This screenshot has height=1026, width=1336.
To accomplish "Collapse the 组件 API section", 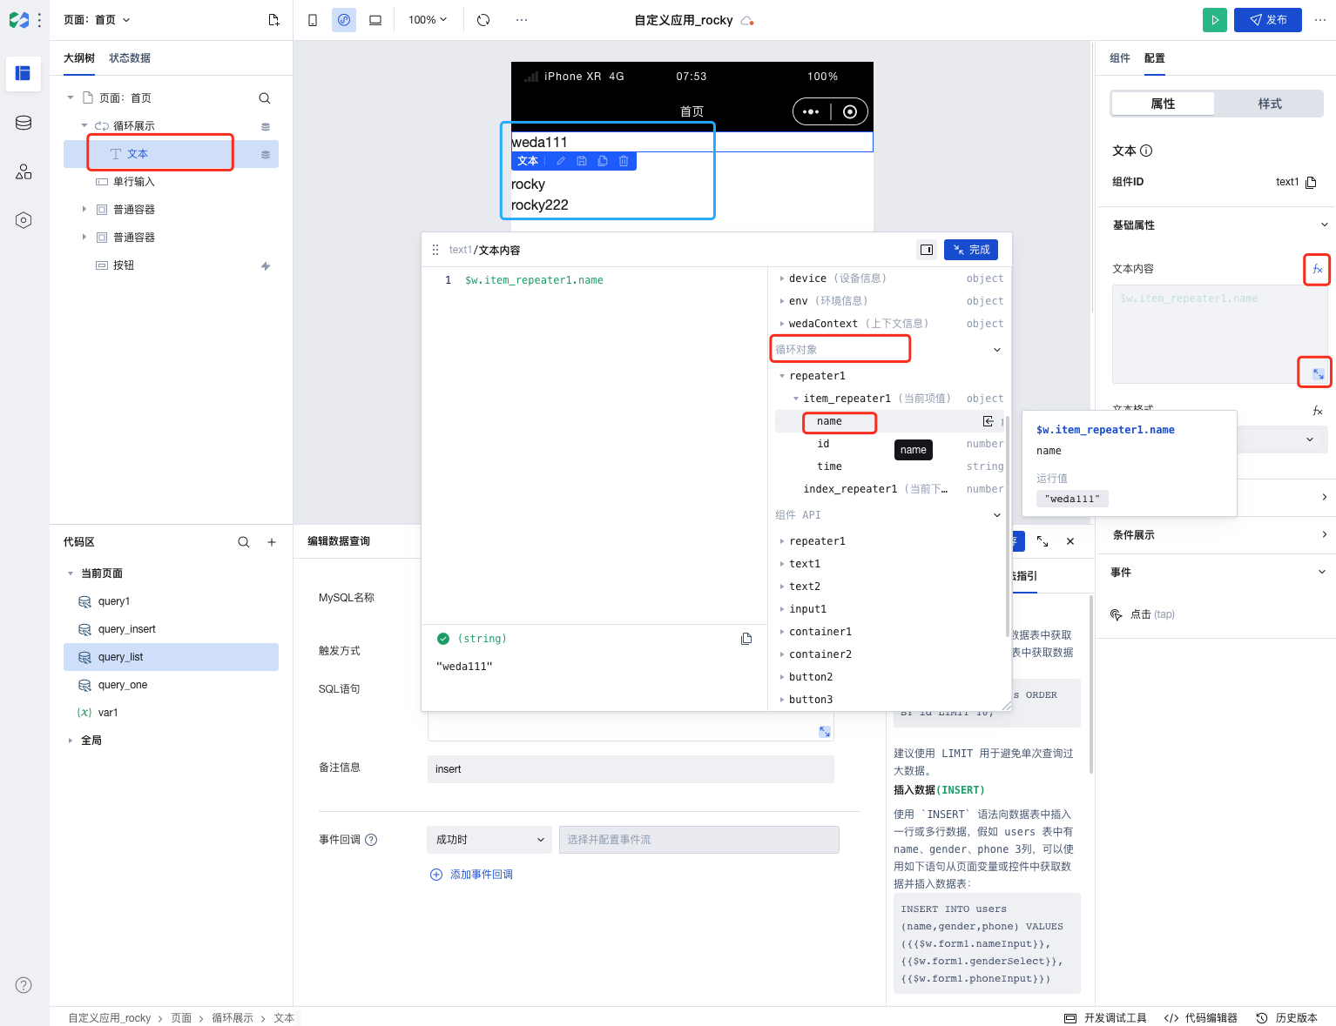I will pyautogui.click(x=997, y=515).
